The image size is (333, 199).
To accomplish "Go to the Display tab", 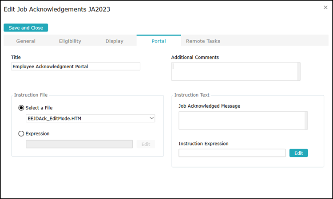I will pyautogui.click(x=115, y=41).
